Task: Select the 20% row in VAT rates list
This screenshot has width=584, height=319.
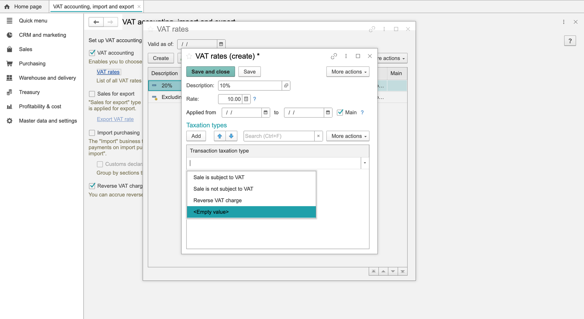Action: point(165,86)
